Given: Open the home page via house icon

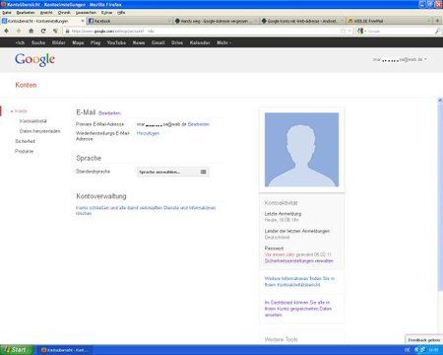Looking at the screenshot, I should [x=32, y=31].
